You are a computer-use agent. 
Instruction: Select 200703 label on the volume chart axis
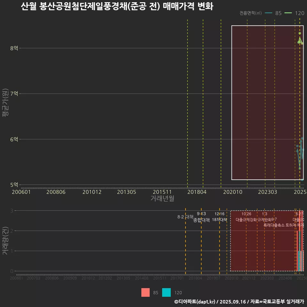coord(34,278)
